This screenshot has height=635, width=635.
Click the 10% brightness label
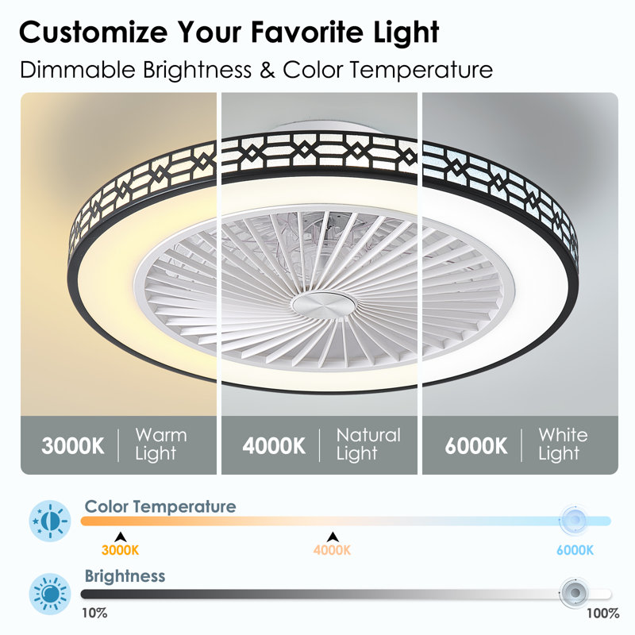[x=94, y=613]
